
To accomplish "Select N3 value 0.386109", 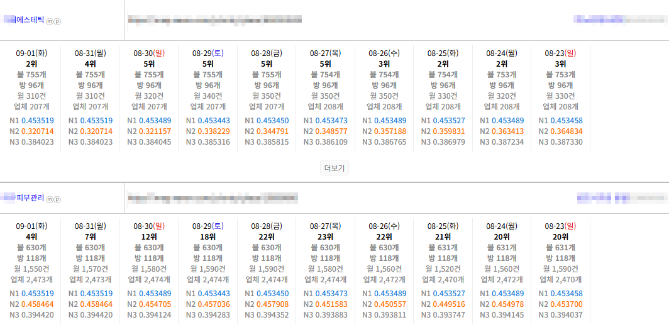I will (x=331, y=141).
